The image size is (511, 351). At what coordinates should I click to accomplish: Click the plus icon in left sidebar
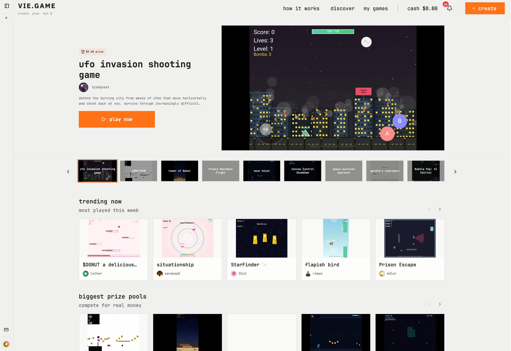pos(6,18)
